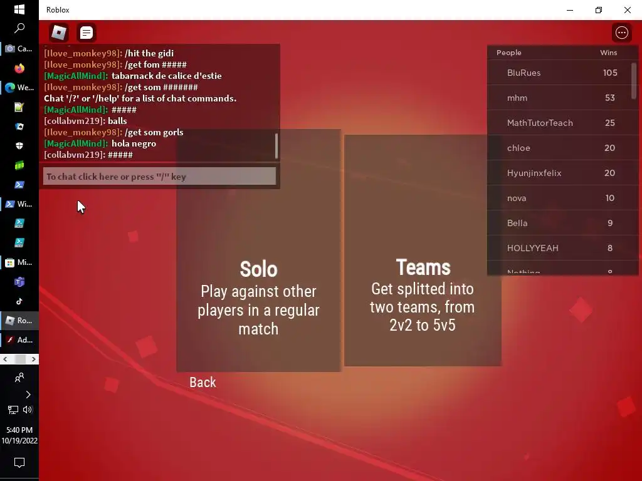Image resolution: width=642 pixels, height=481 pixels.
Task: Open network status tray icon
Action: pyautogui.click(x=13, y=410)
